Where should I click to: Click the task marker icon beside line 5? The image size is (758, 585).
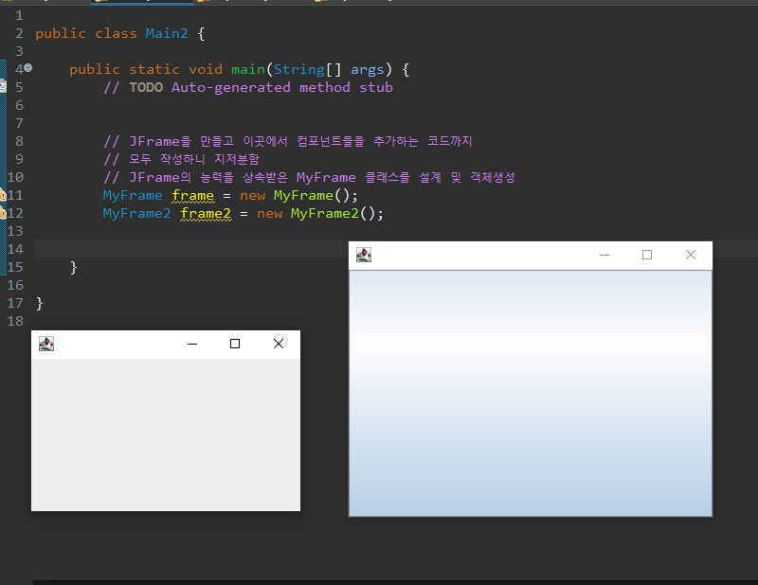[3, 86]
